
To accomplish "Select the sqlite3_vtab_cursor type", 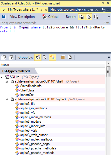I will [x=34, y=135].
